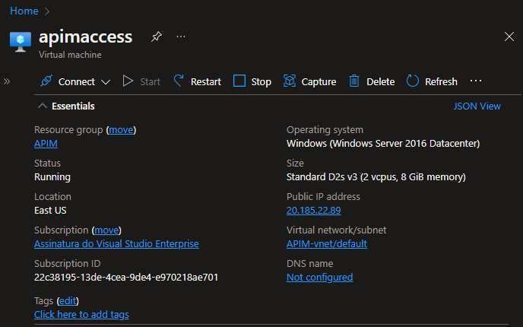Viewport: 523px width, 327px height.
Task: Open JSON View
Action: click(477, 106)
